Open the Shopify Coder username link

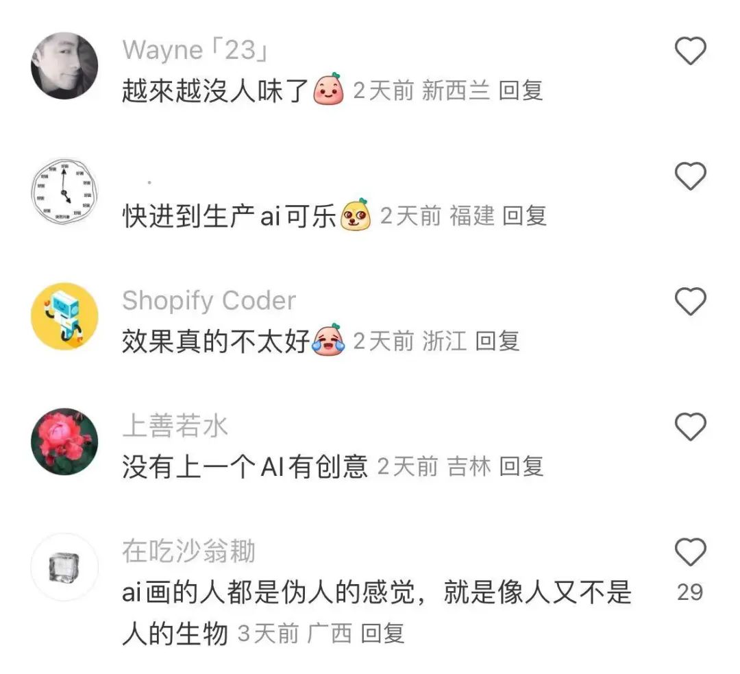tap(209, 301)
